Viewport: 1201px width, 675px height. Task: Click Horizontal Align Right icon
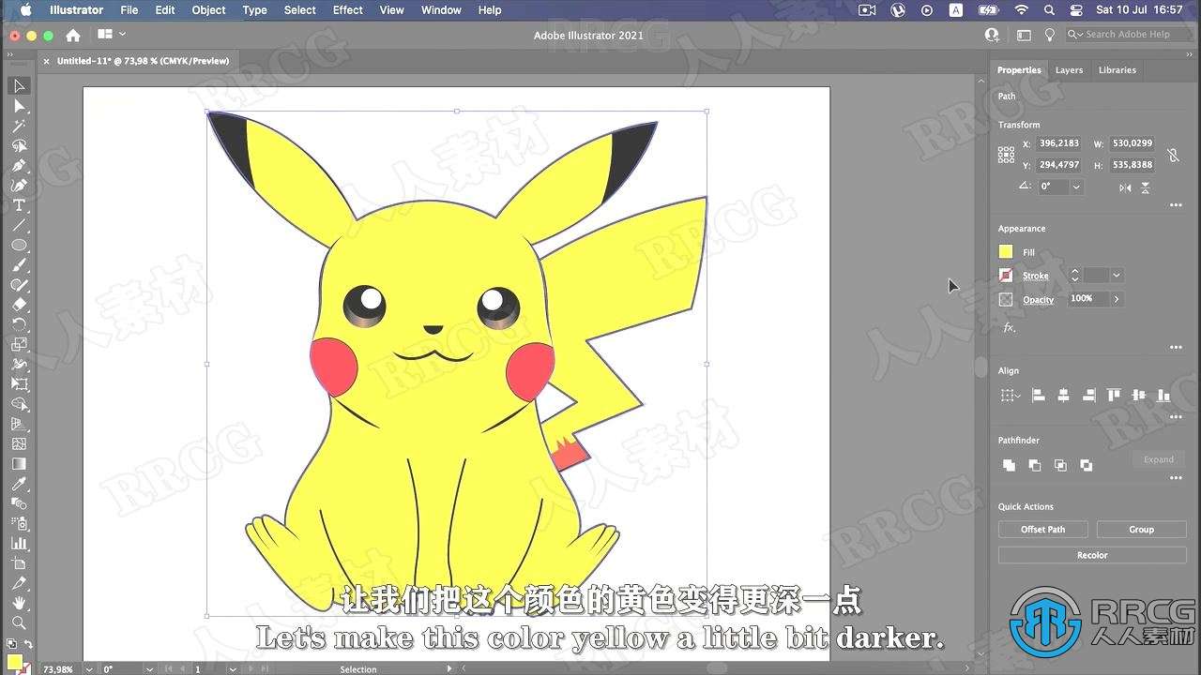pyautogui.click(x=1088, y=396)
